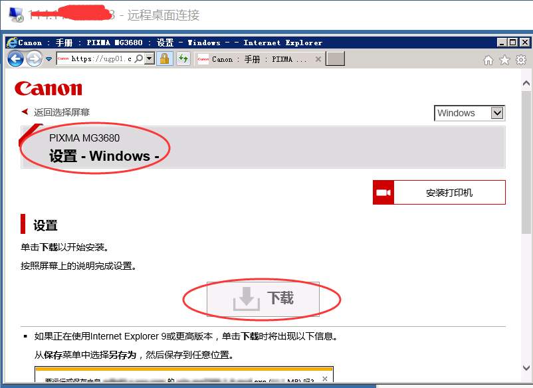
Task: Click the compatibility refresh icon
Action: (183, 58)
